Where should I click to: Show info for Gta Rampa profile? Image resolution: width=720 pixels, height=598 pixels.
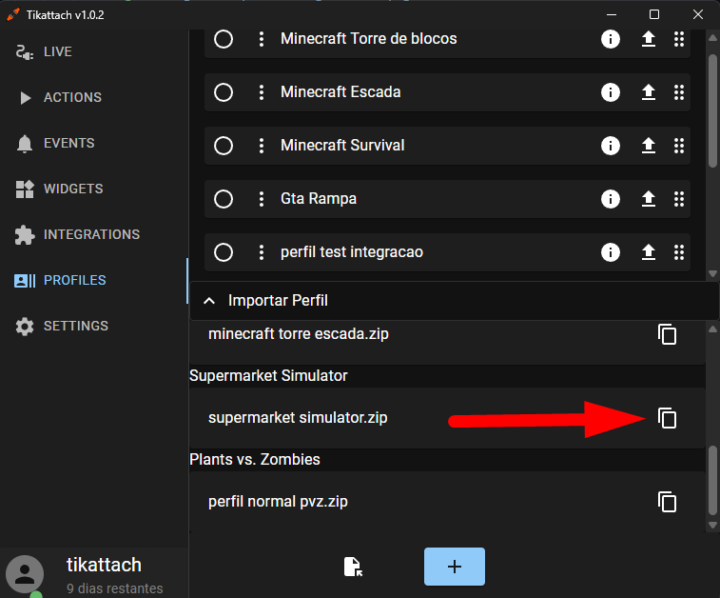tap(611, 199)
